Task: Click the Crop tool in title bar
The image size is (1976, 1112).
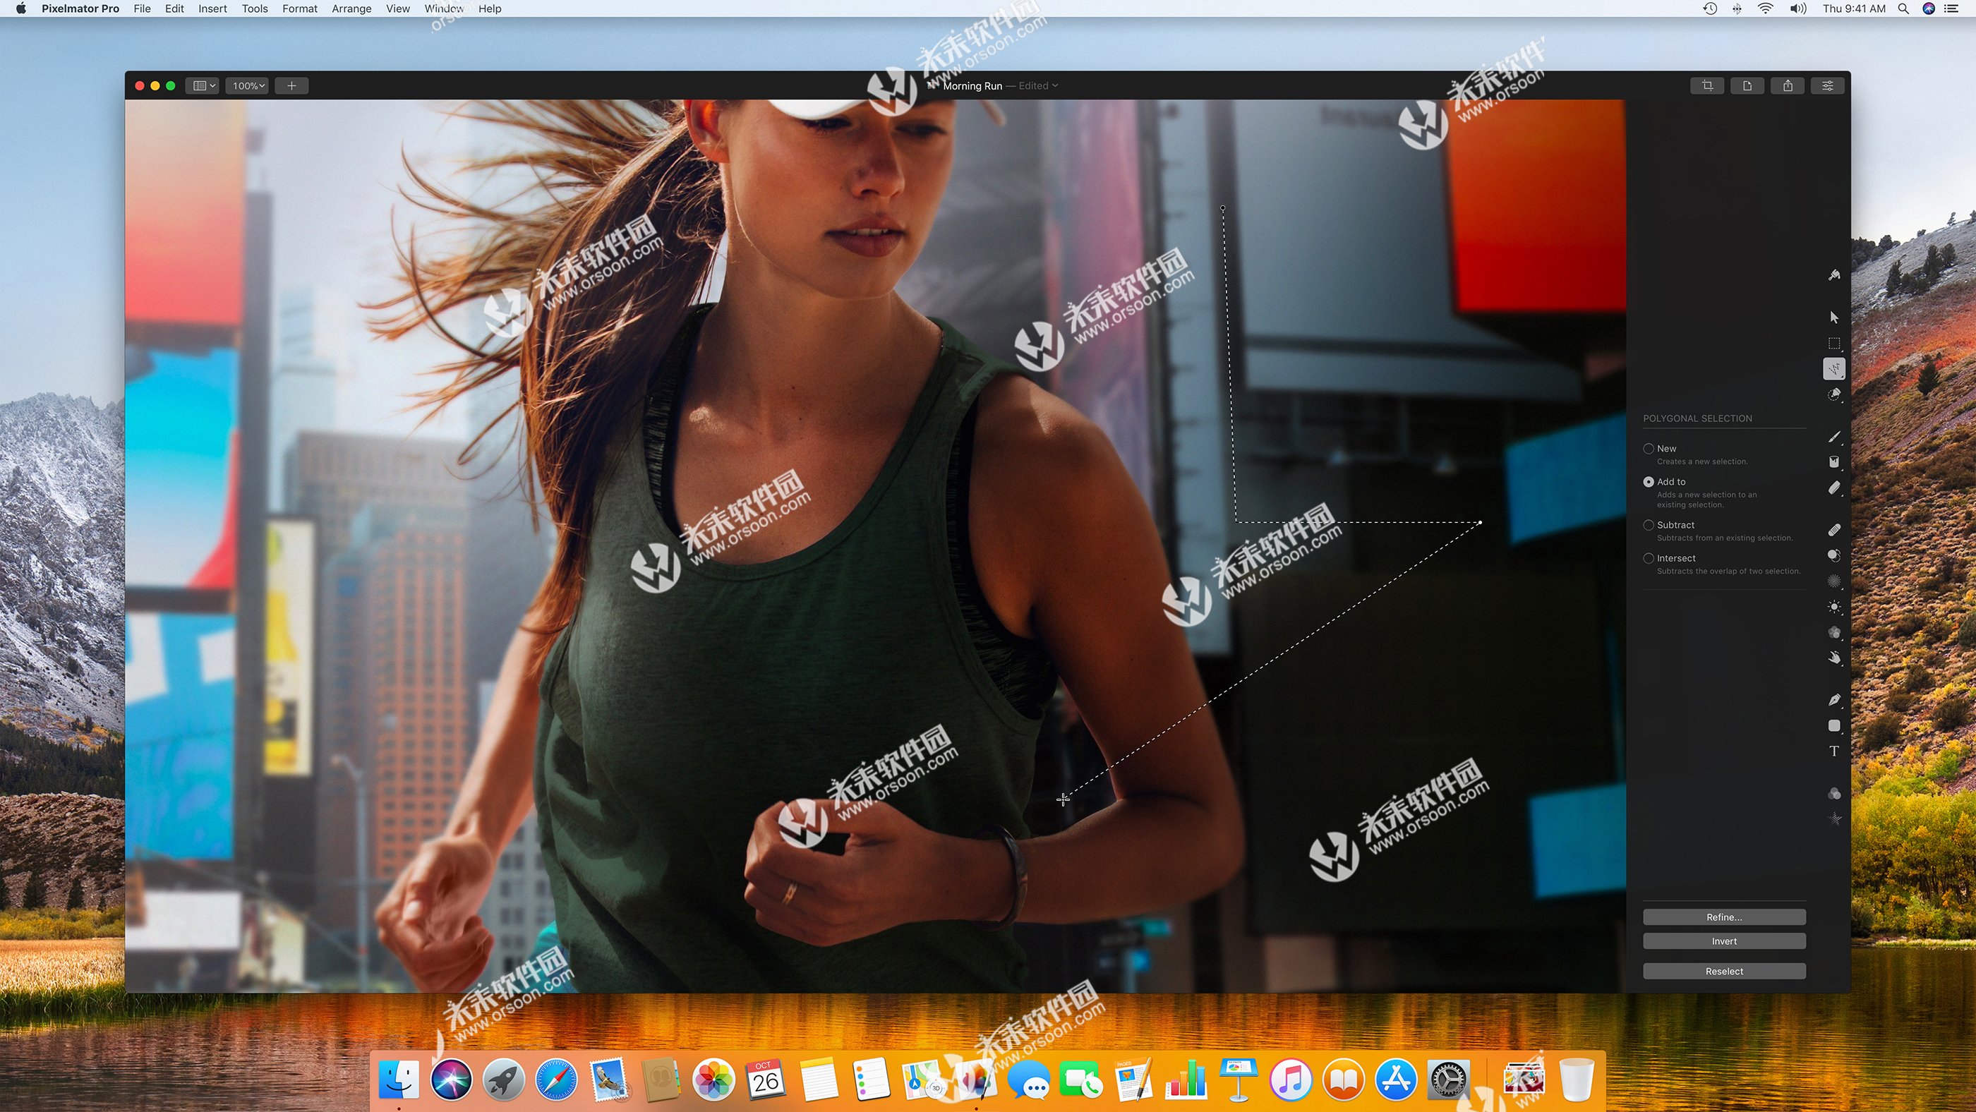Action: coord(1706,86)
